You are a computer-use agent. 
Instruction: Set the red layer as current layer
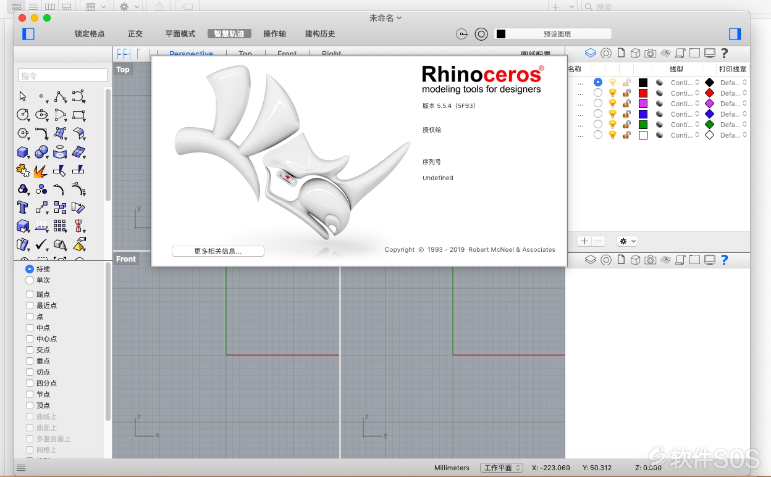coord(597,93)
